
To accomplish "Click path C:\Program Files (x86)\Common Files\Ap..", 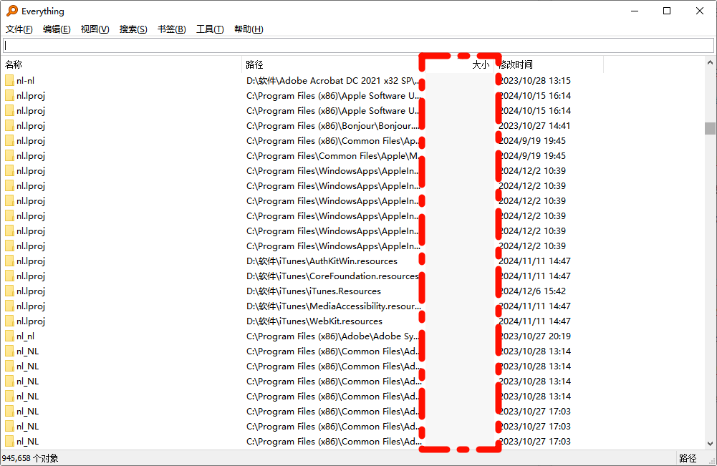I will 332,141.
